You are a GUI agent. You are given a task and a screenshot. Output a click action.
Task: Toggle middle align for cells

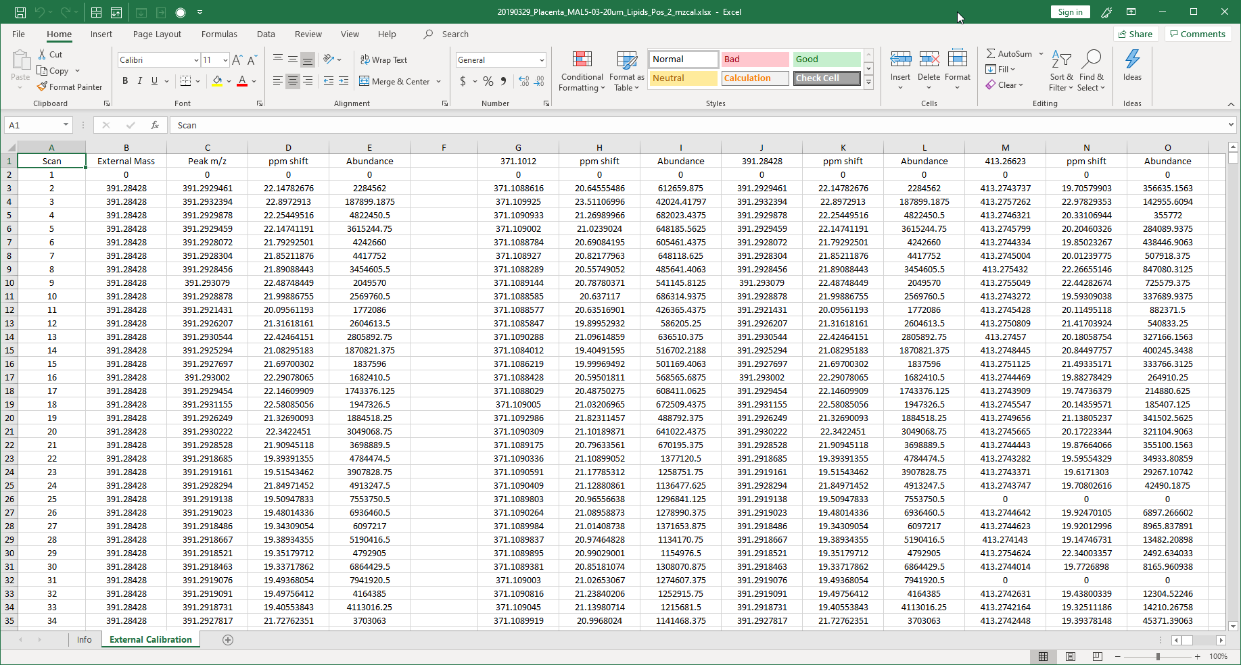tap(293, 59)
